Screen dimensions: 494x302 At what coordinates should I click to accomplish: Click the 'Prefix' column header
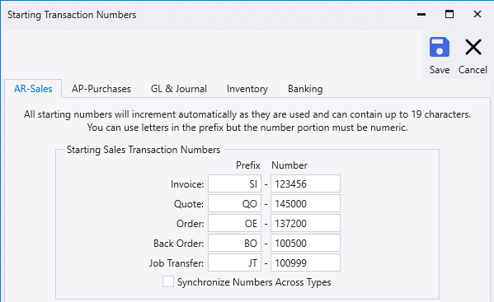248,165
